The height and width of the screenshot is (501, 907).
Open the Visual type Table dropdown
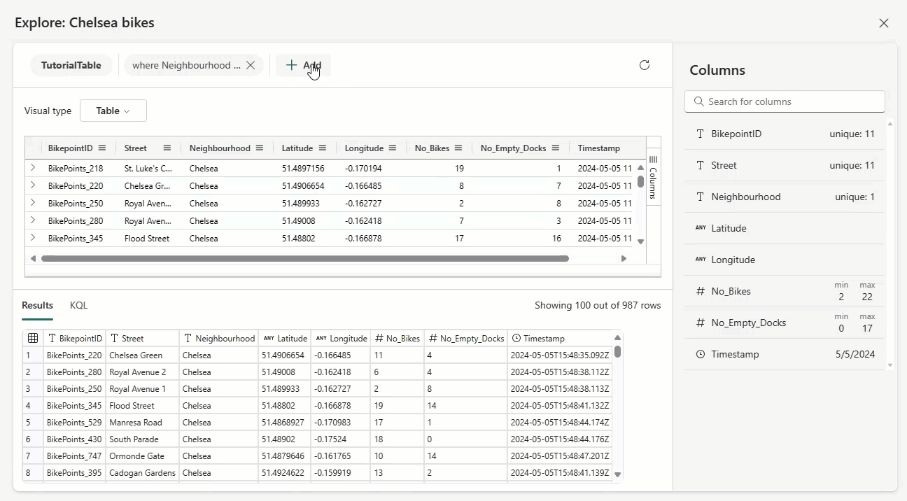click(113, 111)
